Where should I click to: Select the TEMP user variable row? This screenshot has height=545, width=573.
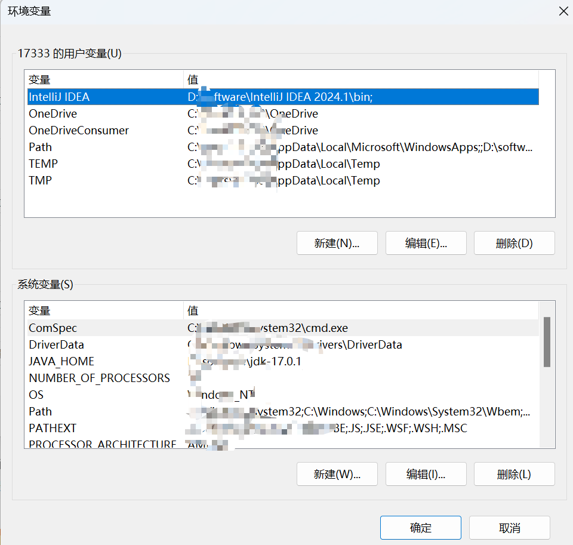pos(283,164)
